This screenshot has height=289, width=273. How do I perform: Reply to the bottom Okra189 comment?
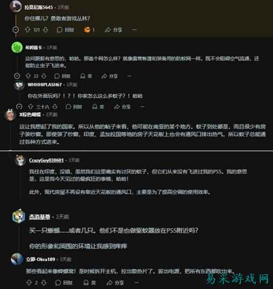64,283
